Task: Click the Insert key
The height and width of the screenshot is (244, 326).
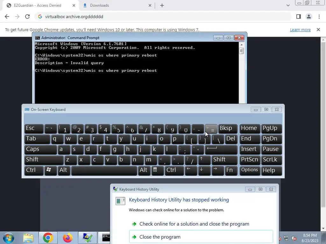Action: [x=250, y=150]
